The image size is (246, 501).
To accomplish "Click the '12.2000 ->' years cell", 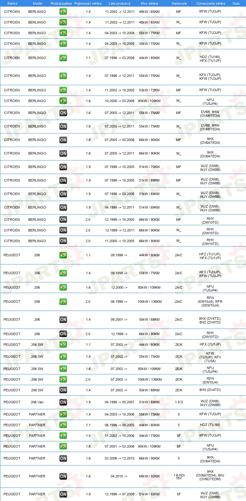I will [119, 287].
